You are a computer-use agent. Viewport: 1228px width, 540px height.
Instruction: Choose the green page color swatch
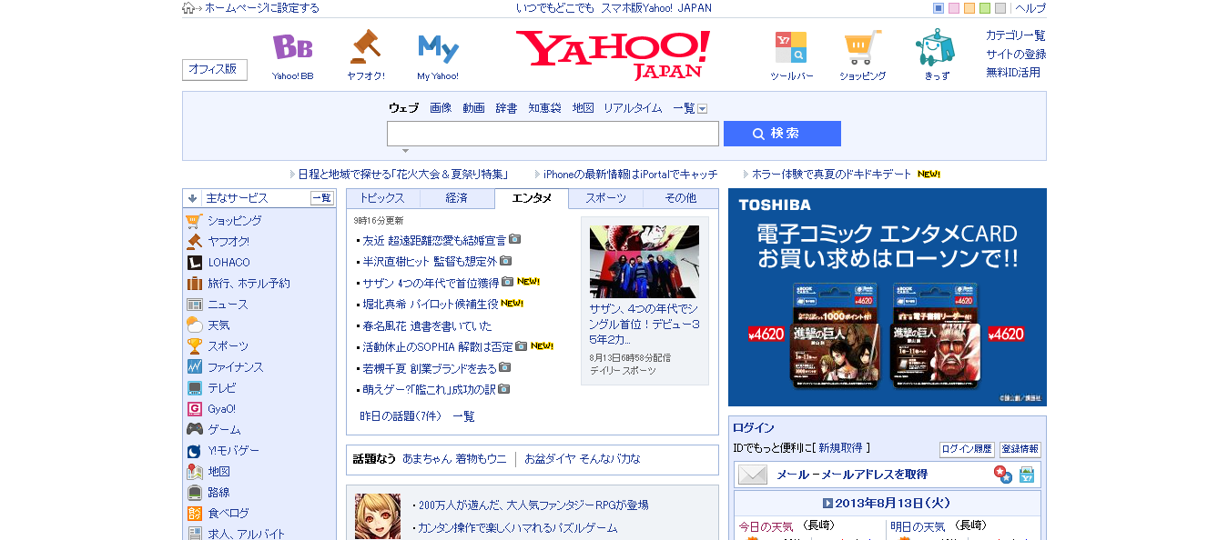985,8
